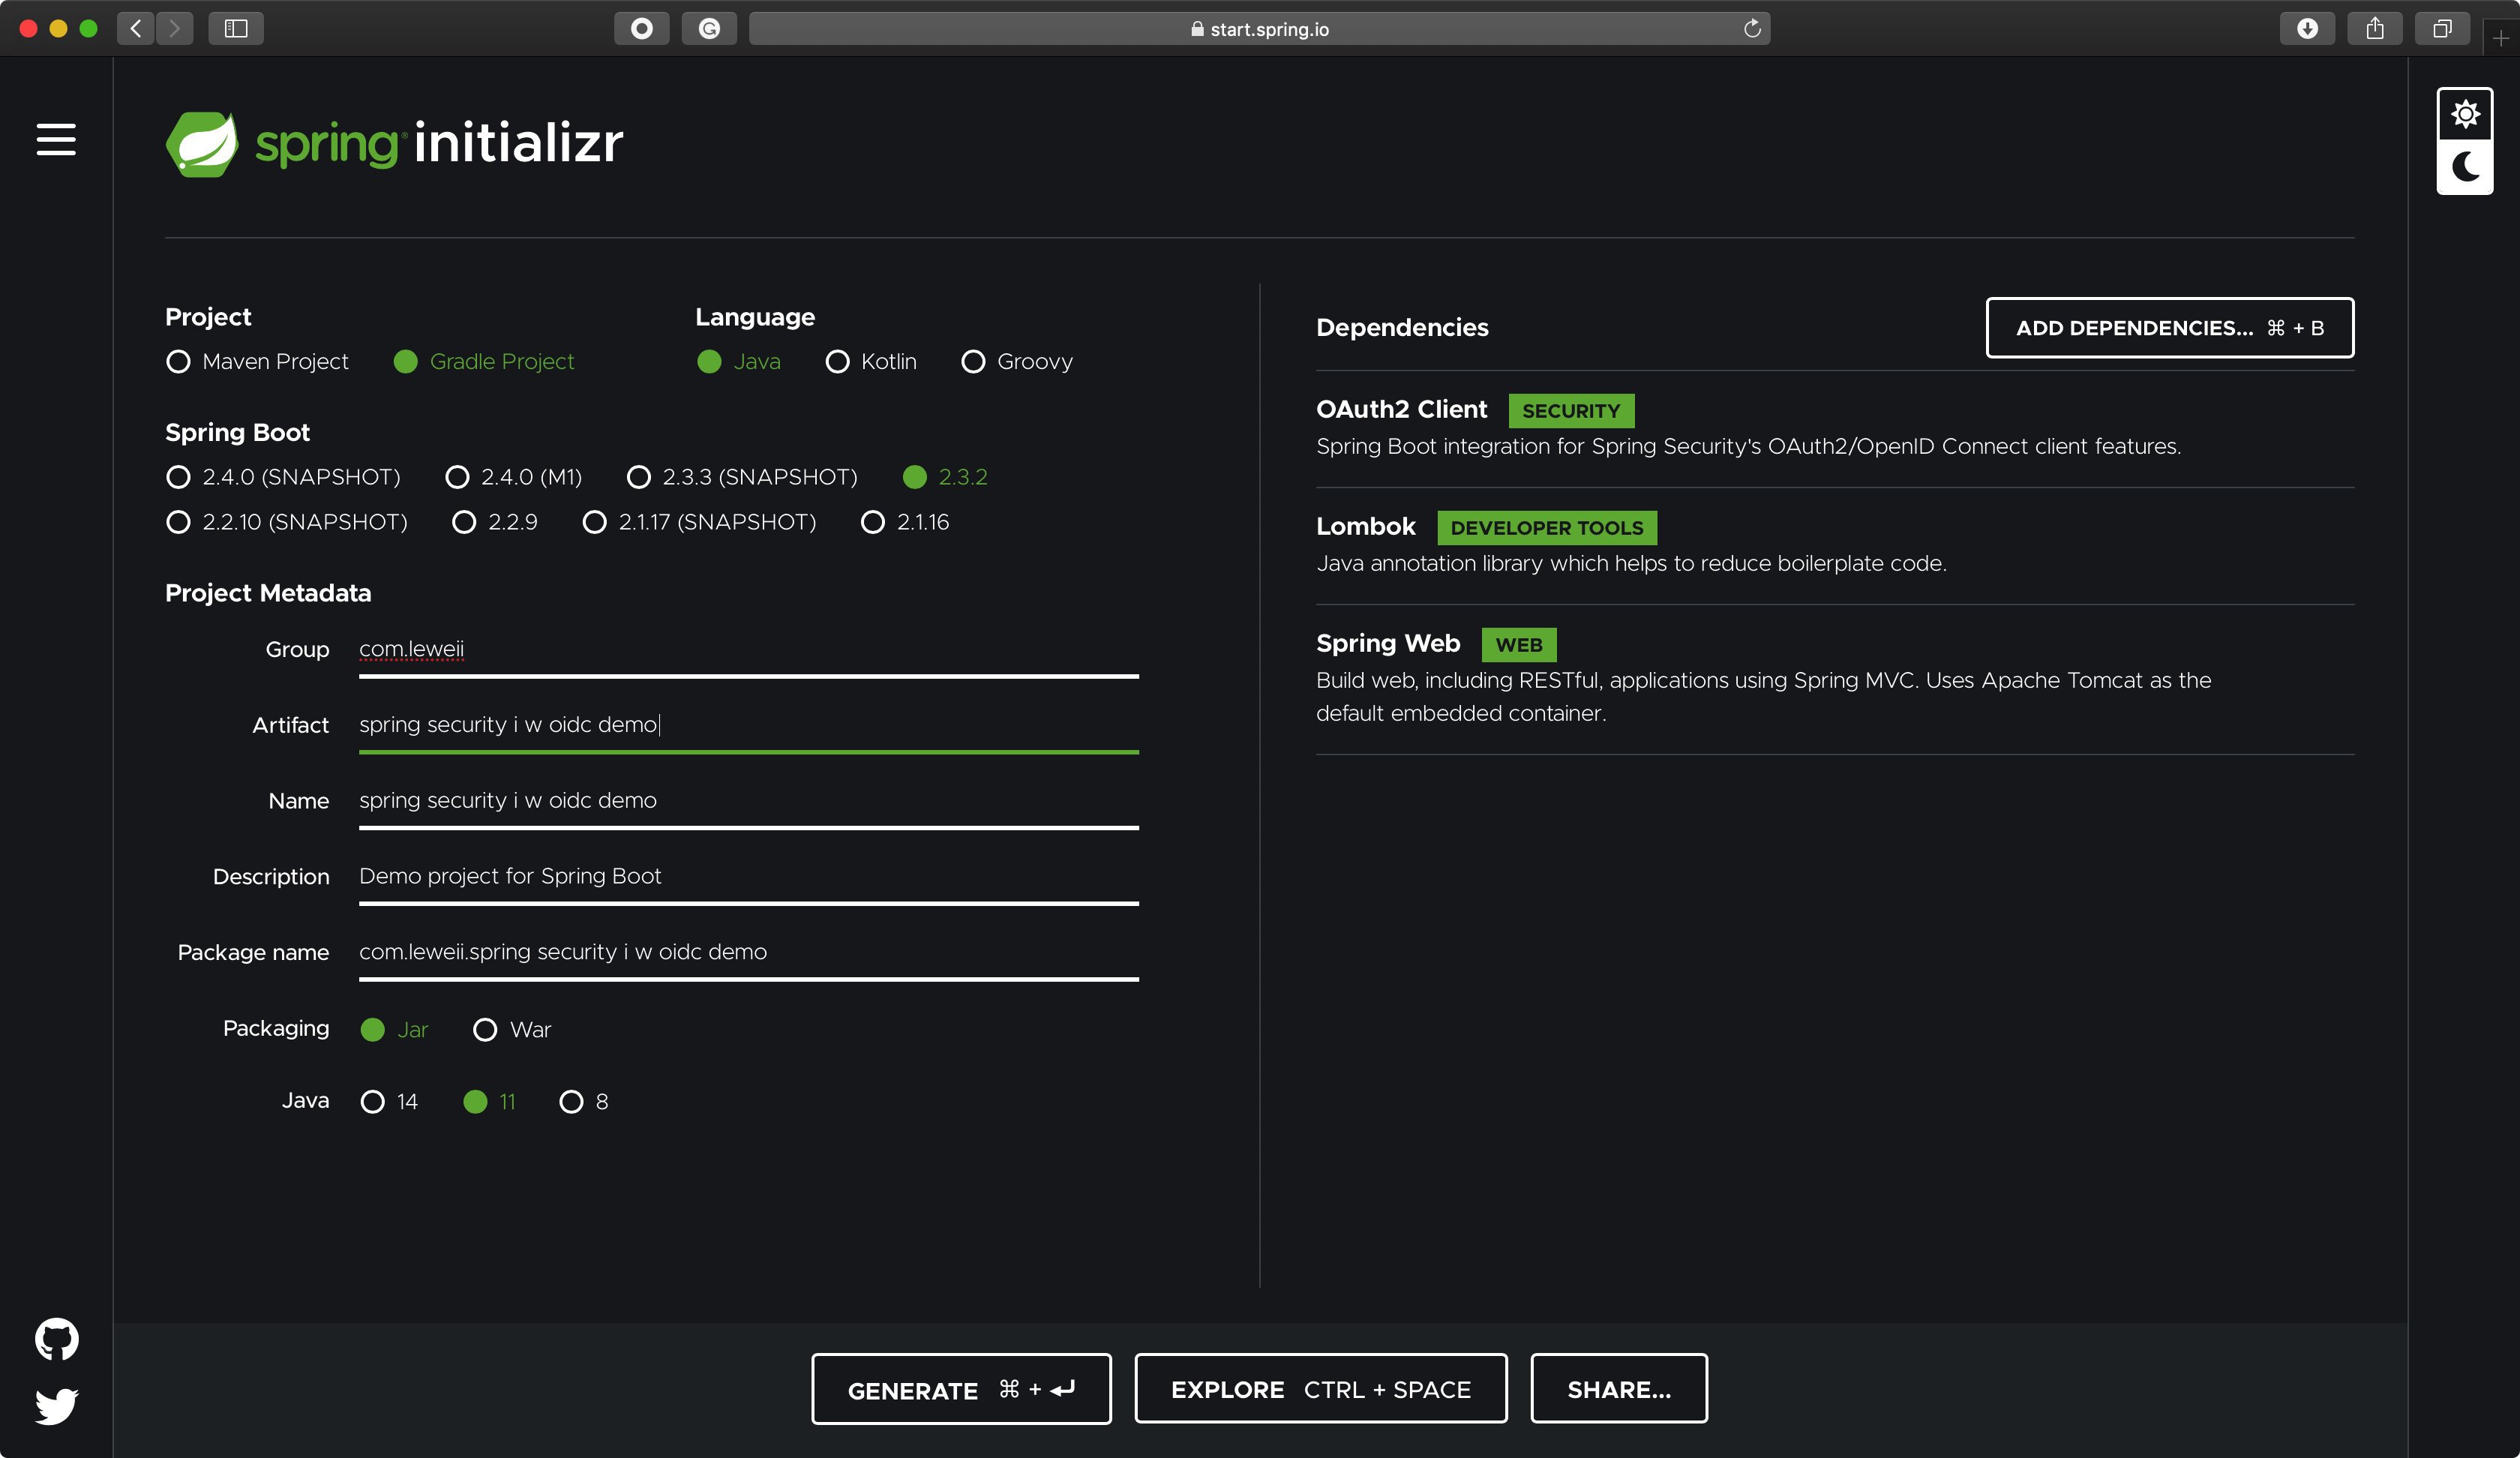Select Spring Boot 2.2.9

coord(495,522)
